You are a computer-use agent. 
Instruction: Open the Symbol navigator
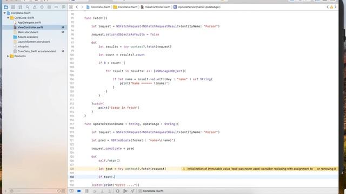pos(20,7)
